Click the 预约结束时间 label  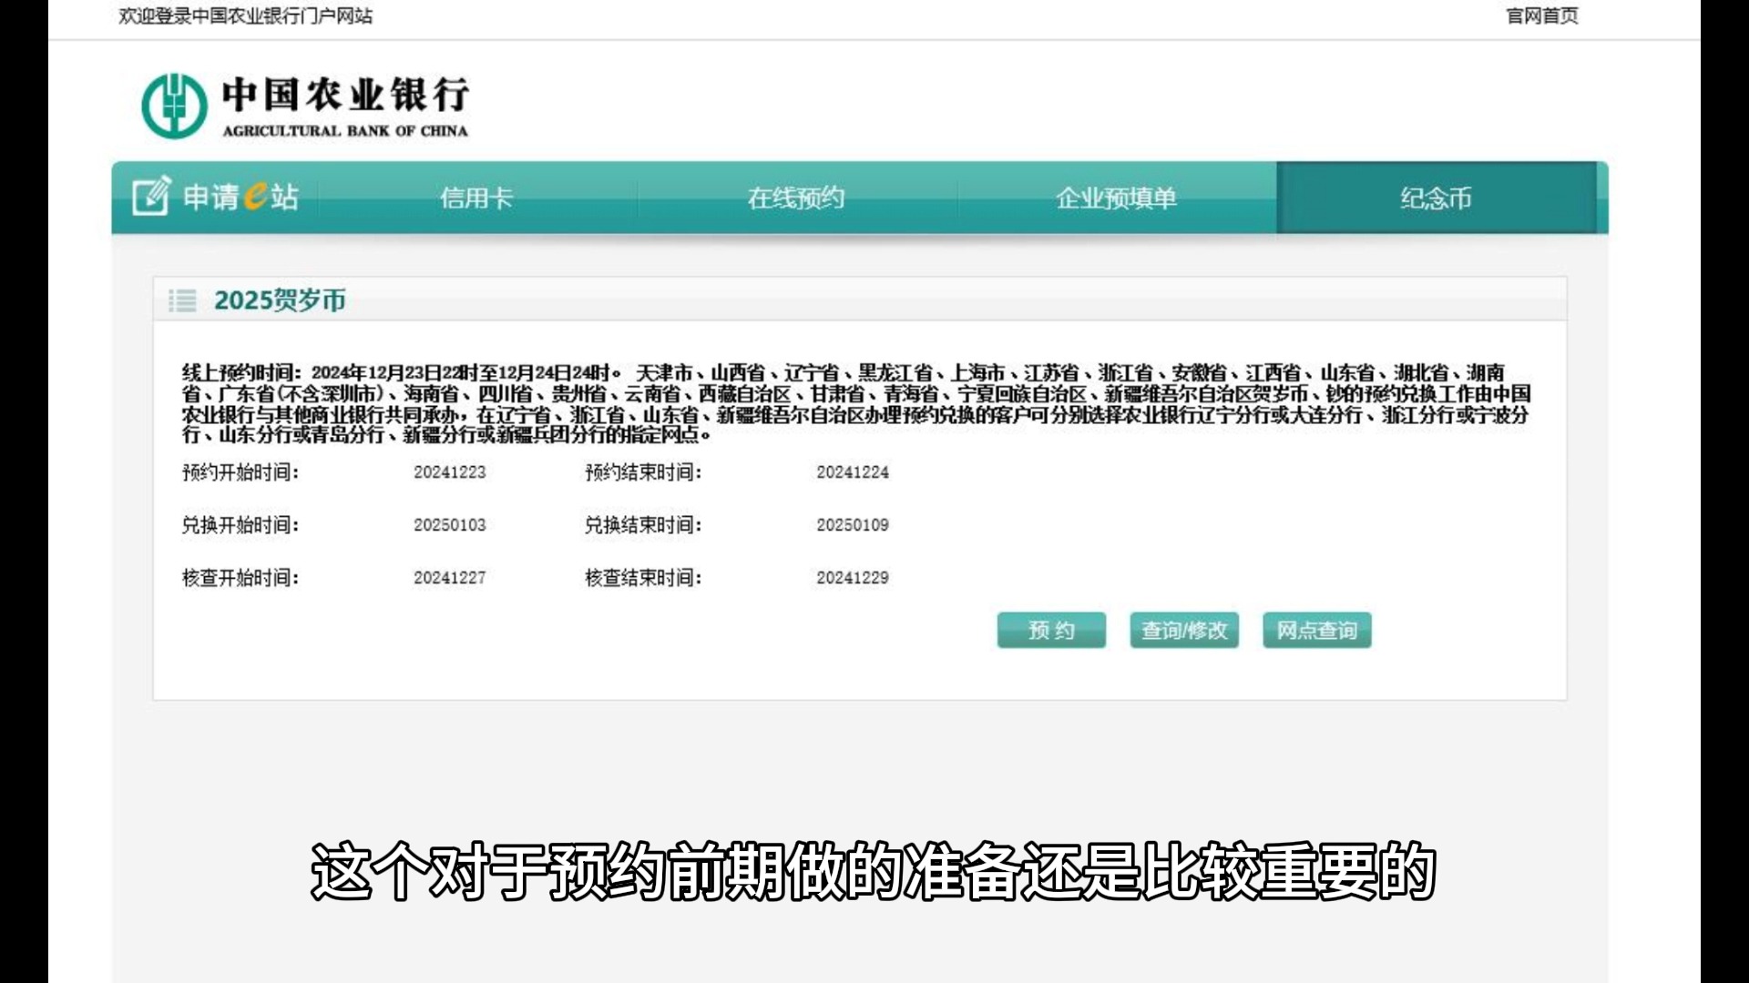[x=643, y=472]
